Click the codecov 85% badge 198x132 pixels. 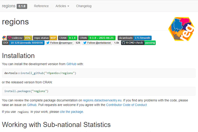[x=20, y=38]
